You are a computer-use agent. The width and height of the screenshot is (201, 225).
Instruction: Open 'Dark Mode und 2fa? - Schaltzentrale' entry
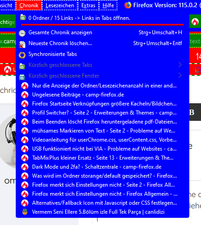coord(103,167)
